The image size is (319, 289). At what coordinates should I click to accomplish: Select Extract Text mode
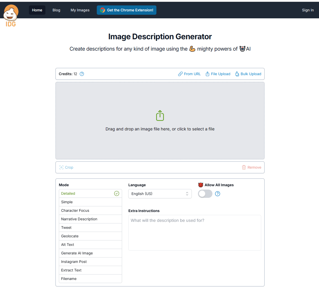pos(90,270)
